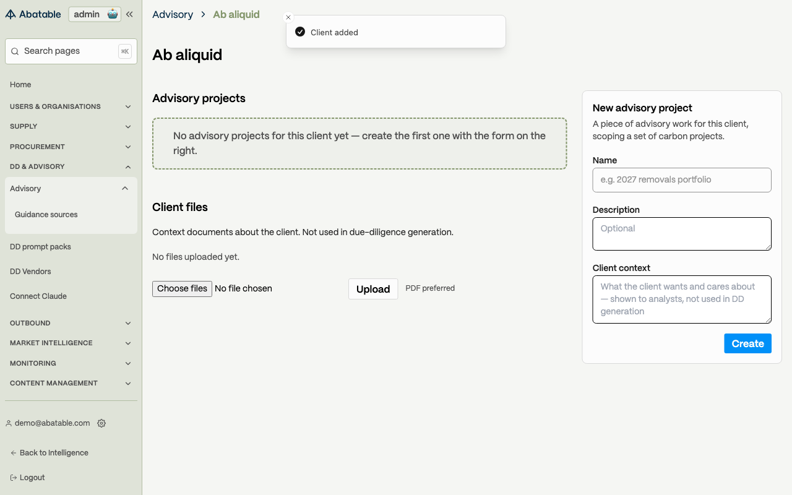Focus the project Name input field
This screenshot has width=792, height=495.
pyautogui.click(x=682, y=180)
